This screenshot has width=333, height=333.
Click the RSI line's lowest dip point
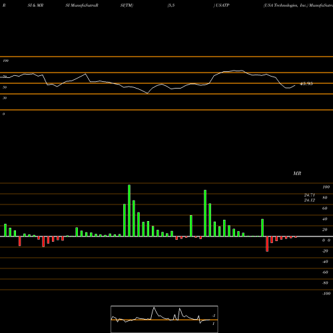pyautogui.click(x=147, y=93)
